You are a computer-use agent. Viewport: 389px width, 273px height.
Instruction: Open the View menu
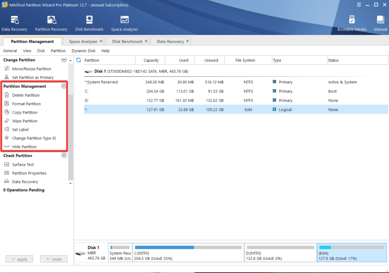coord(27,51)
